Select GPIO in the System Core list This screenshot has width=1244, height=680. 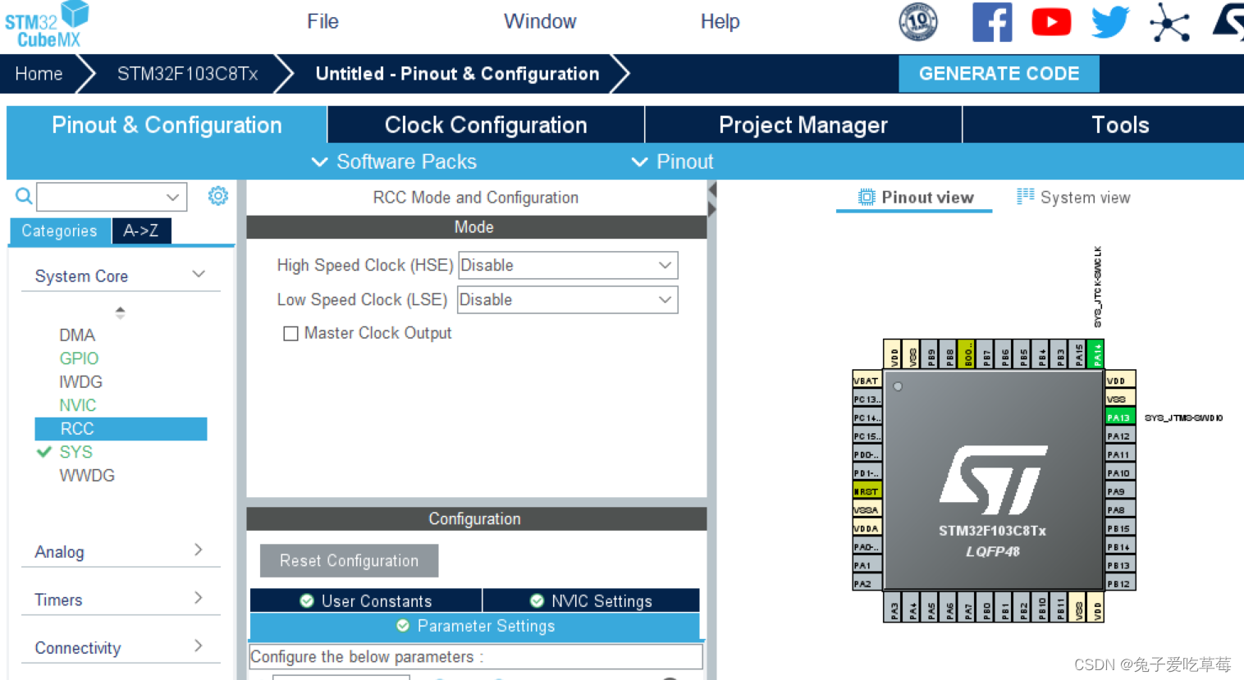79,358
